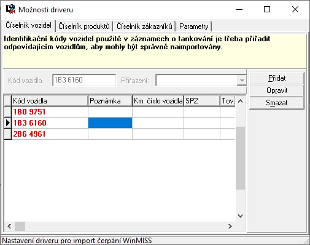Screen dimensions: 310x245
Task: Click Km. číslo vozidla column header
Action: coord(158,101)
